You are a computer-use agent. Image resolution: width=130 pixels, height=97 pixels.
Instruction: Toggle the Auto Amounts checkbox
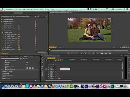4,23
